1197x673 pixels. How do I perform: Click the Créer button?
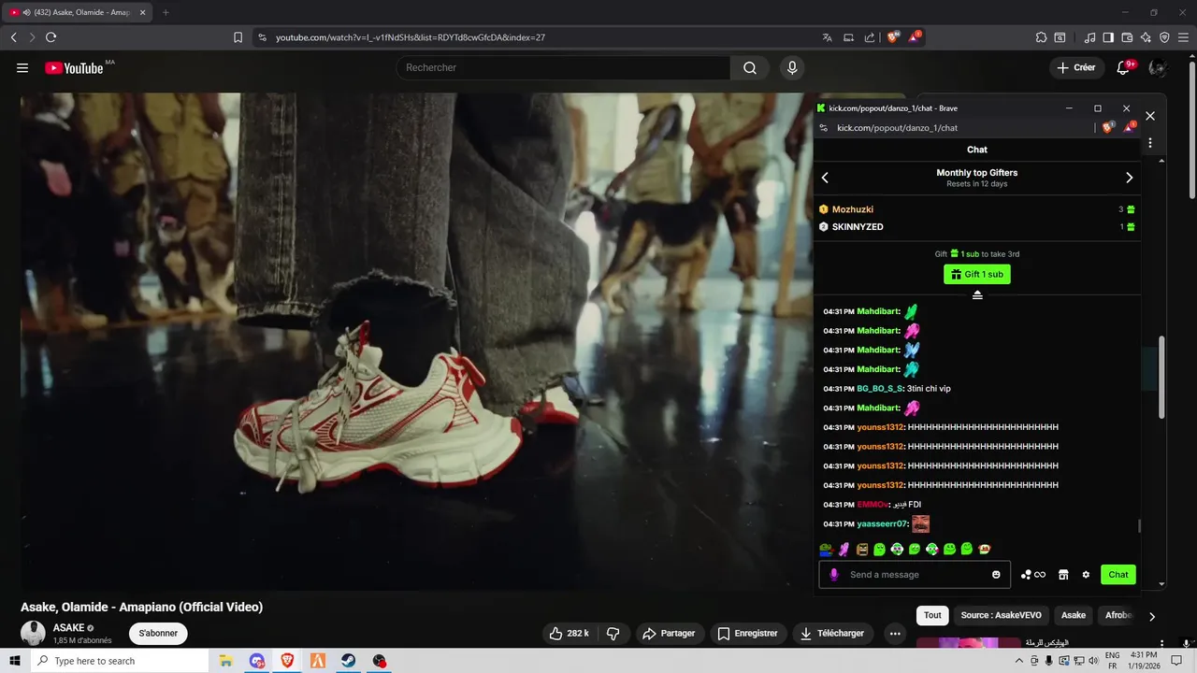1075,67
